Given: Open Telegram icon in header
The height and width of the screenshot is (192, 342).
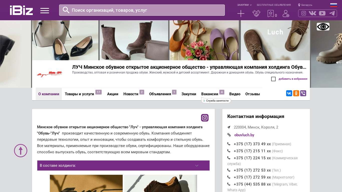Looking at the screenshot, I should 332,13.
